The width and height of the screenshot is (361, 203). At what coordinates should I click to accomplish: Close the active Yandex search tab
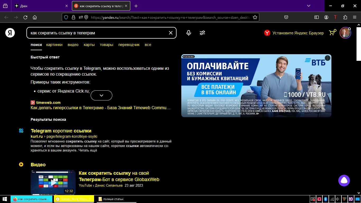tap(126, 6)
